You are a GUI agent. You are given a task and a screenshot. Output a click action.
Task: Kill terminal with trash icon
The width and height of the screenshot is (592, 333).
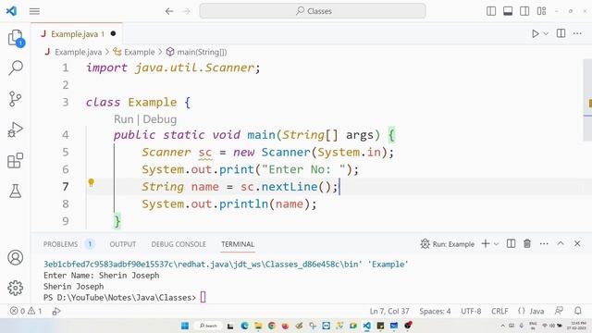tap(527, 244)
